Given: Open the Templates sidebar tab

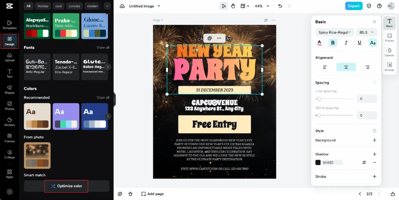Looking at the screenshot, I should tap(9, 25).
